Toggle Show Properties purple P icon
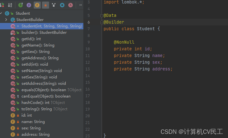The width and height of the screenshot is (228, 138). (x=29, y=5)
